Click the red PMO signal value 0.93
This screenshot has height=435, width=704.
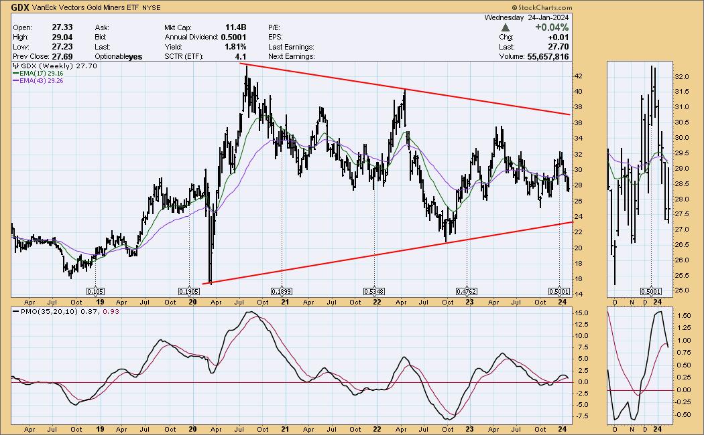[111, 311]
